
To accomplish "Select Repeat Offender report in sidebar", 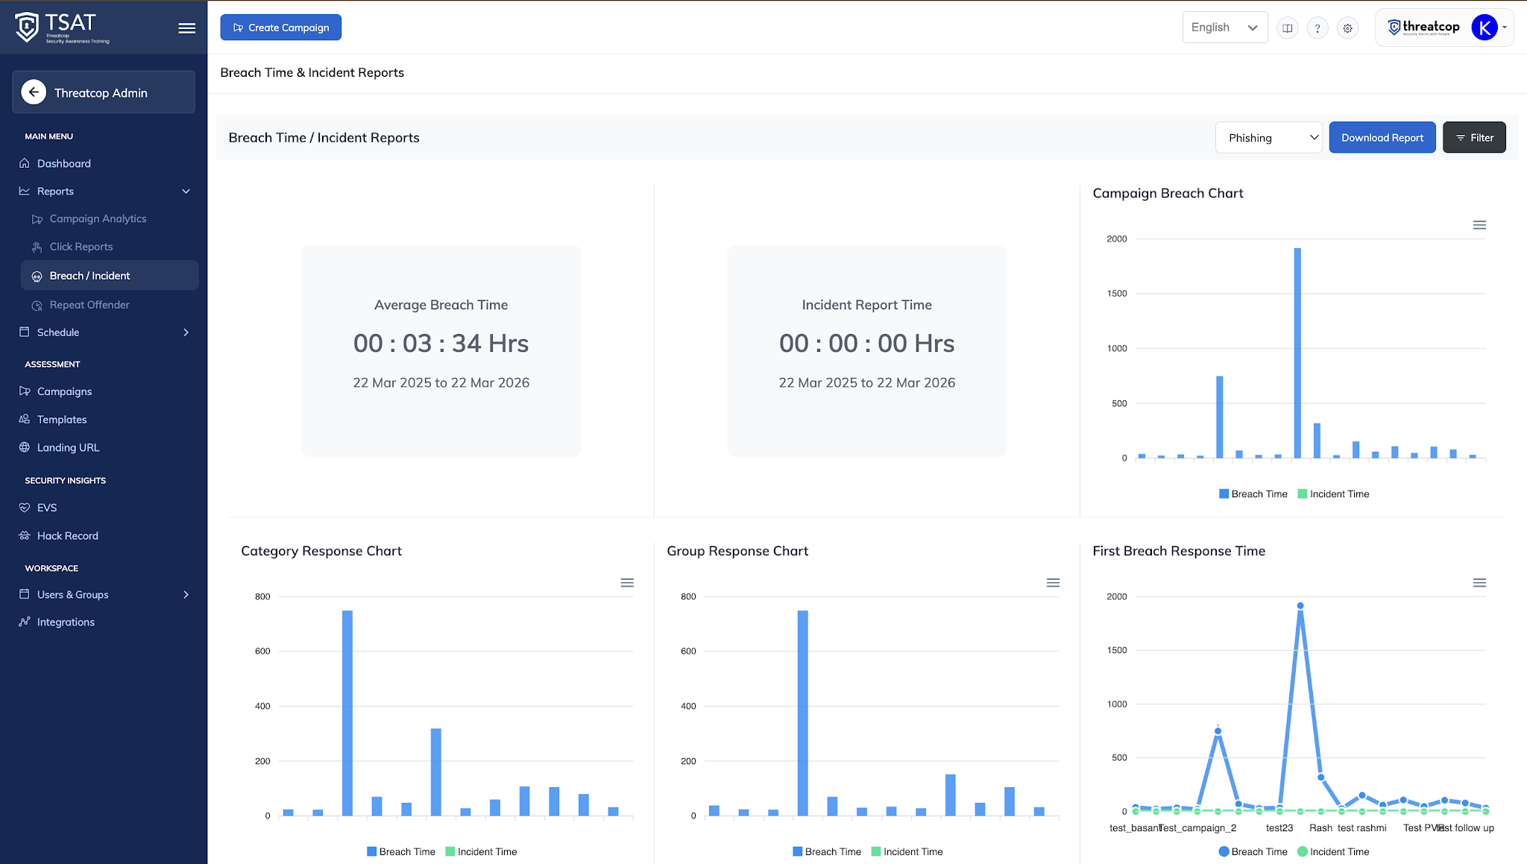I will click(89, 305).
